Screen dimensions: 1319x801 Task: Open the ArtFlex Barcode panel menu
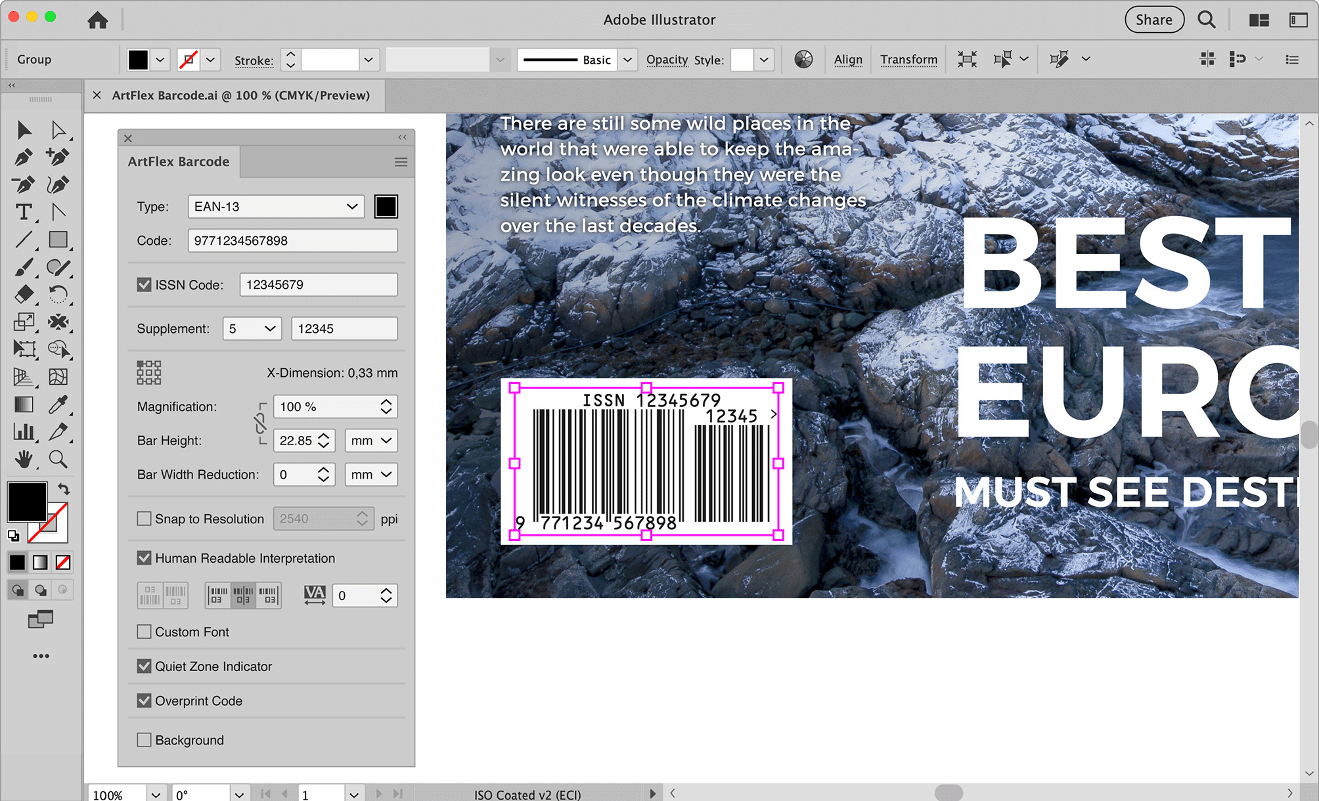click(401, 162)
